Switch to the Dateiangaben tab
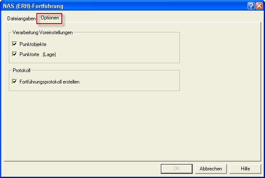The height and width of the screenshot is (178, 265). (21, 19)
